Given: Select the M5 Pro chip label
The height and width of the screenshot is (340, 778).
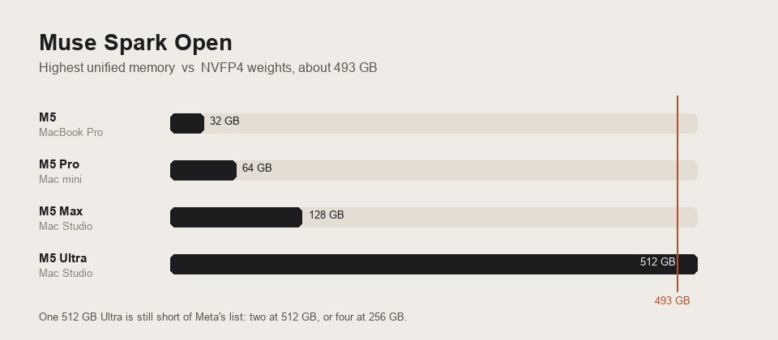Looking at the screenshot, I should [x=59, y=164].
